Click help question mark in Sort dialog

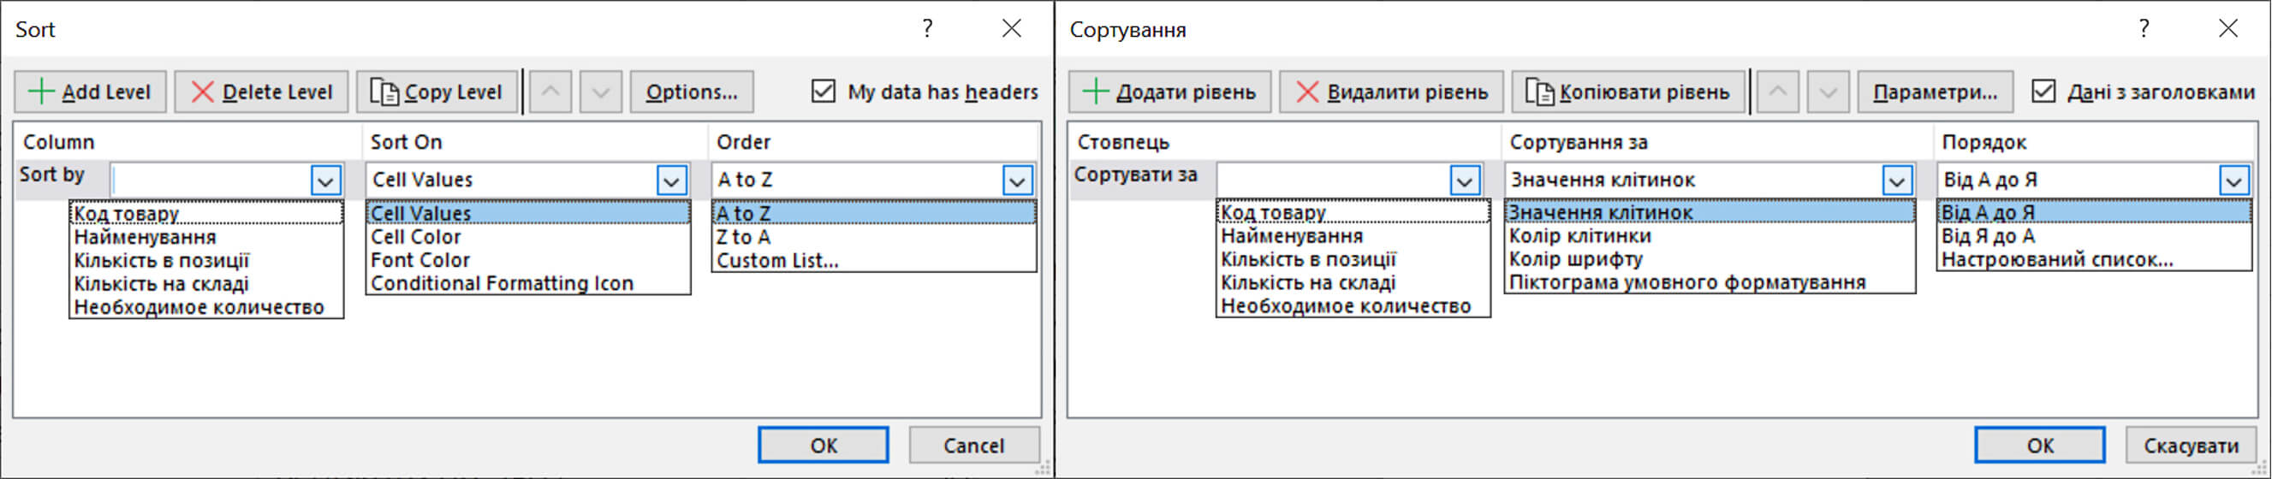pos(927,28)
